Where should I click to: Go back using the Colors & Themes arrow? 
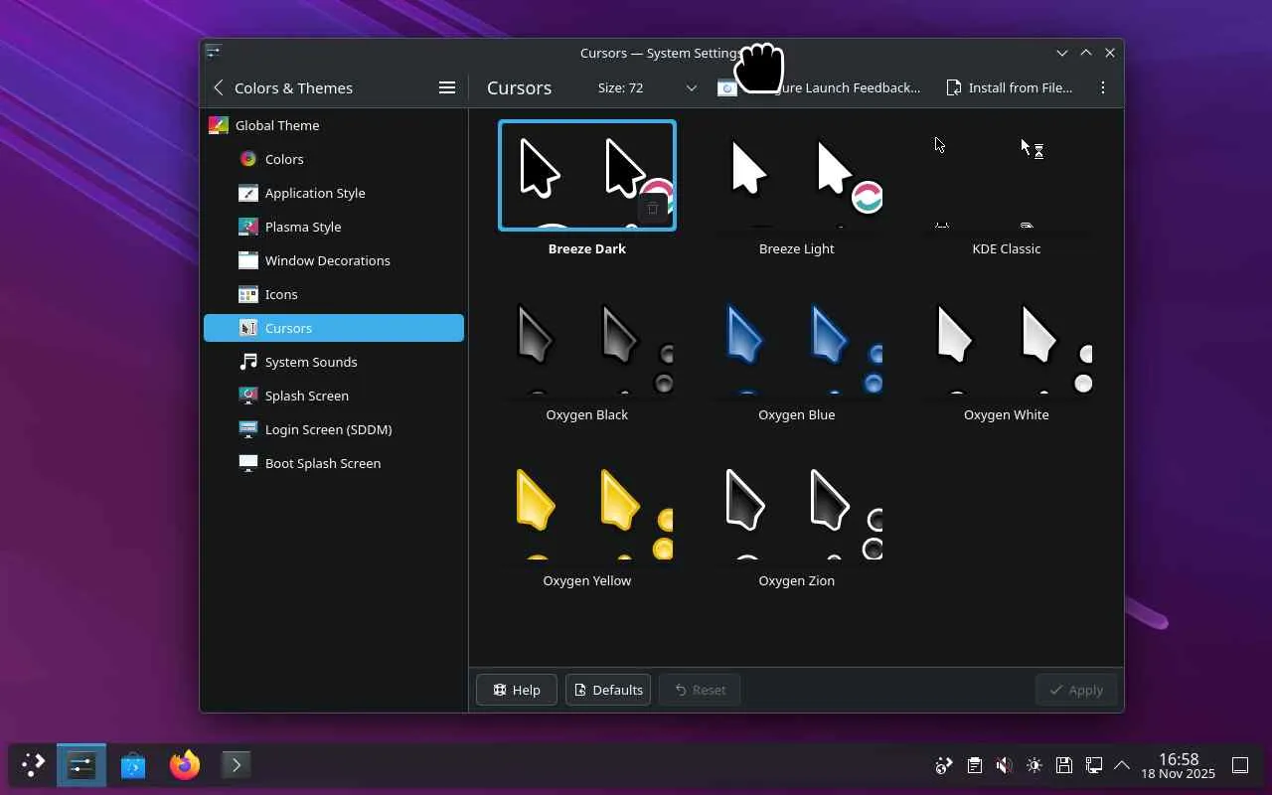tap(219, 87)
